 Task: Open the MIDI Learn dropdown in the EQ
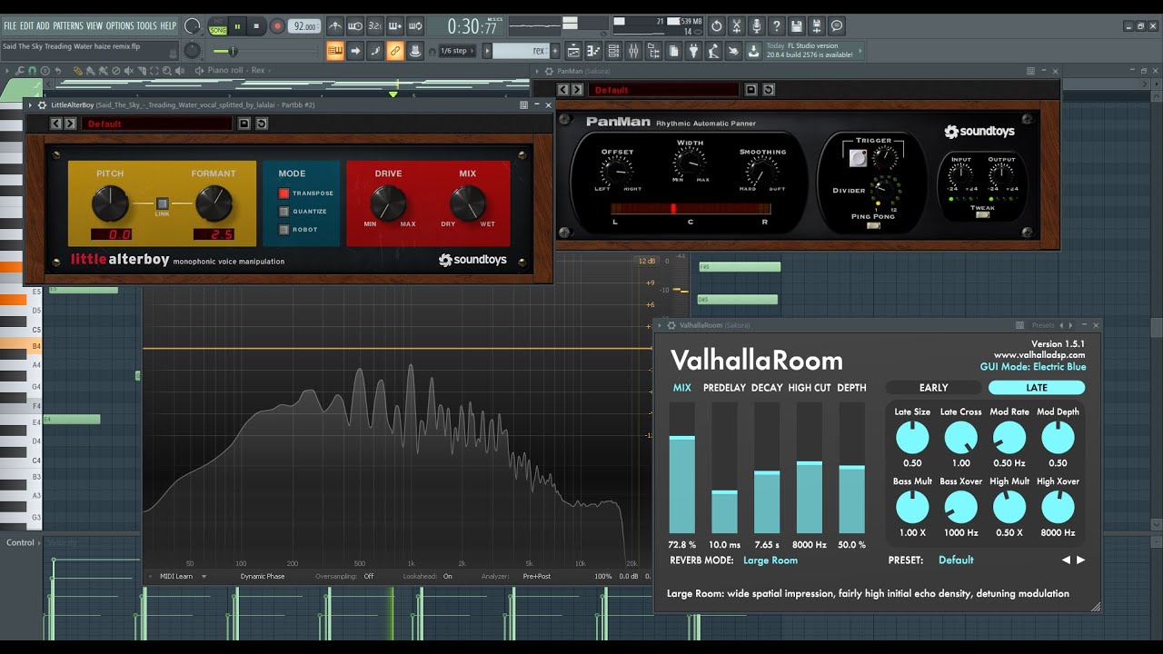coord(183,576)
